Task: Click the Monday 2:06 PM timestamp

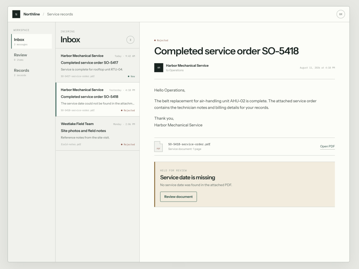Action: pyautogui.click(x=124, y=124)
